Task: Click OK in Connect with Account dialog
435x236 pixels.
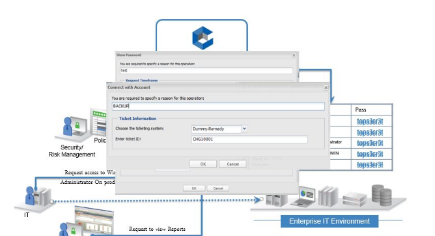Action: click(203, 164)
